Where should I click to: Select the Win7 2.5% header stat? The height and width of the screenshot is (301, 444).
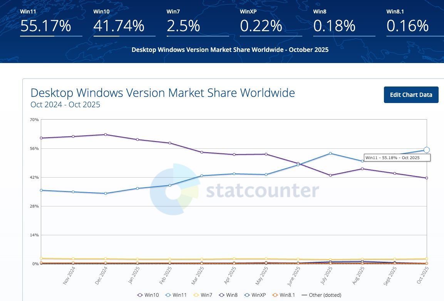[183, 26]
